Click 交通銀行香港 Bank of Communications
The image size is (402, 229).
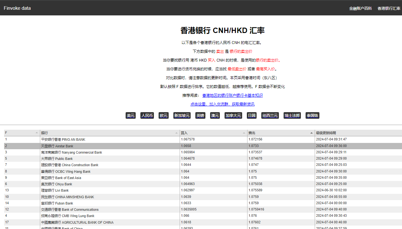point(70,210)
